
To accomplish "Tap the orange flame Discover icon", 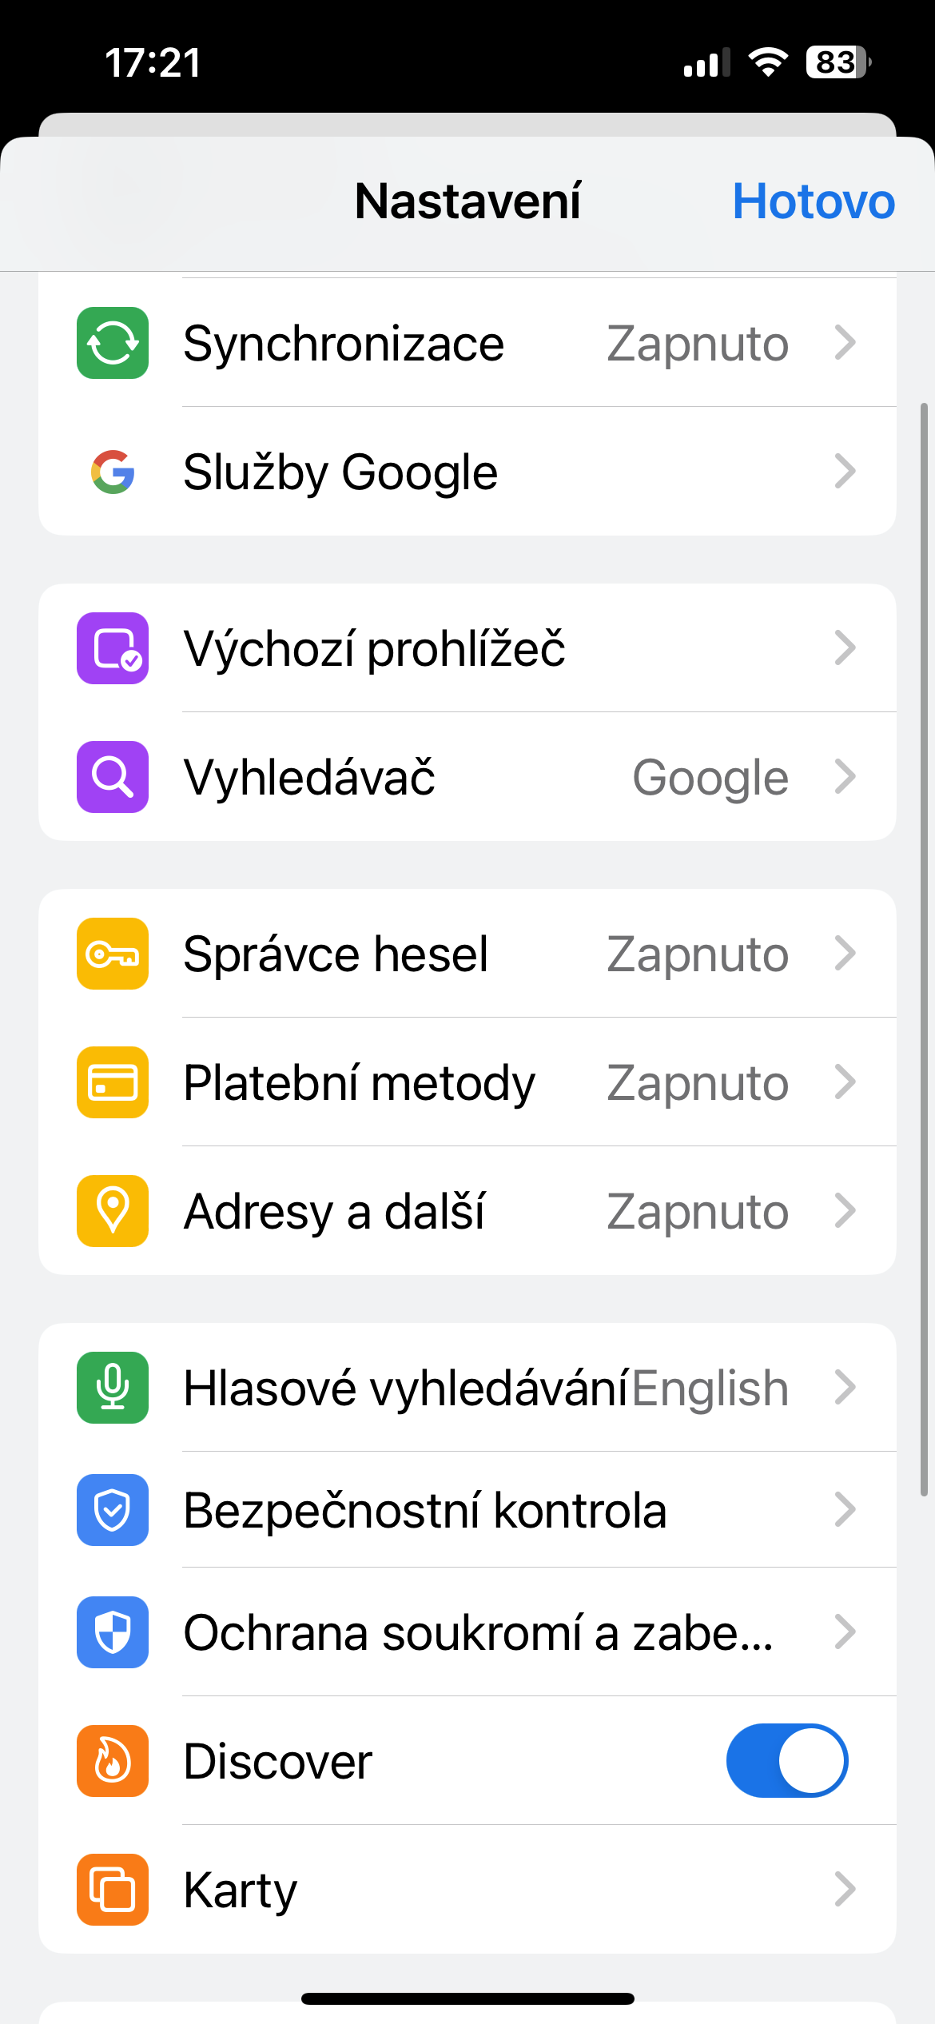I will click(x=113, y=1761).
